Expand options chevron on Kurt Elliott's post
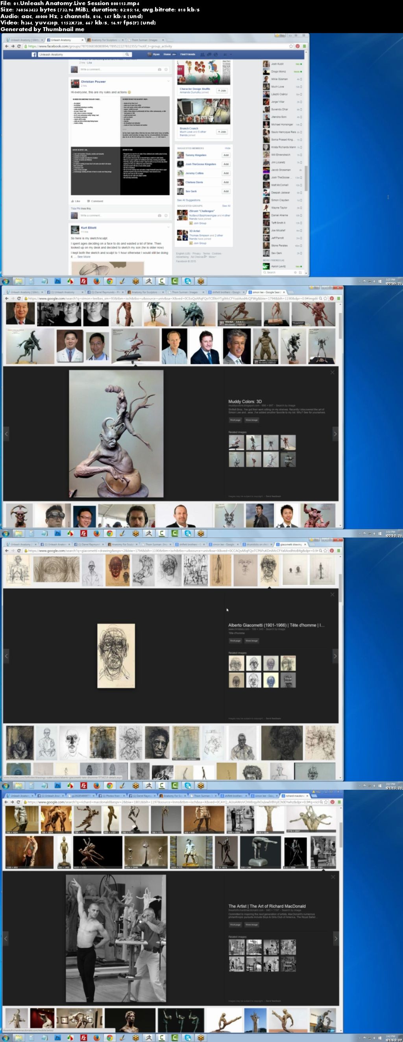Image resolution: width=403 pixels, height=1042 pixels. click(x=168, y=227)
